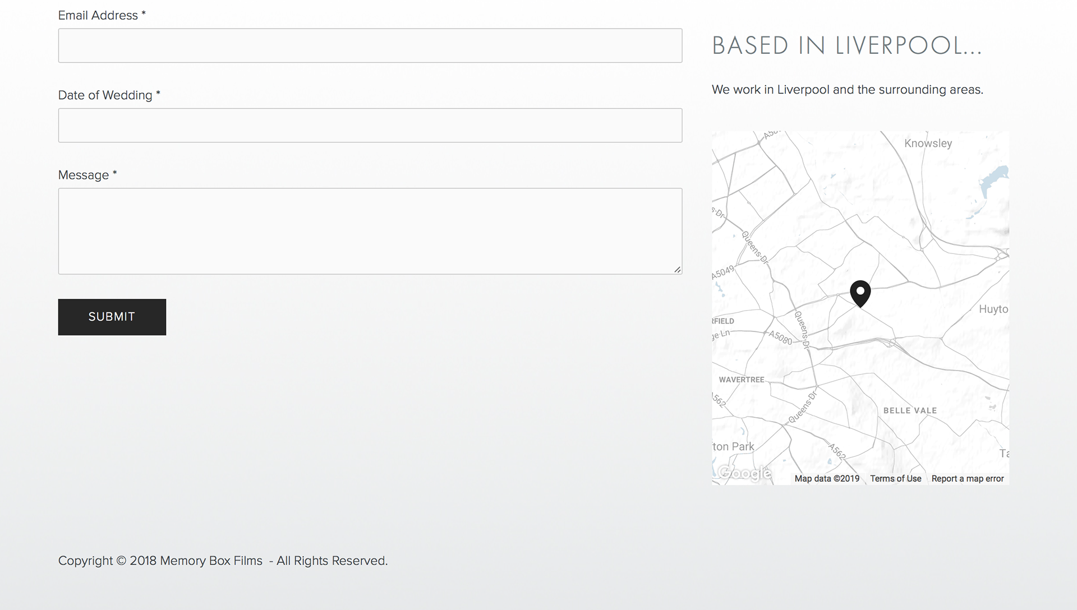Click the Knowsley label on the map

[x=928, y=144]
